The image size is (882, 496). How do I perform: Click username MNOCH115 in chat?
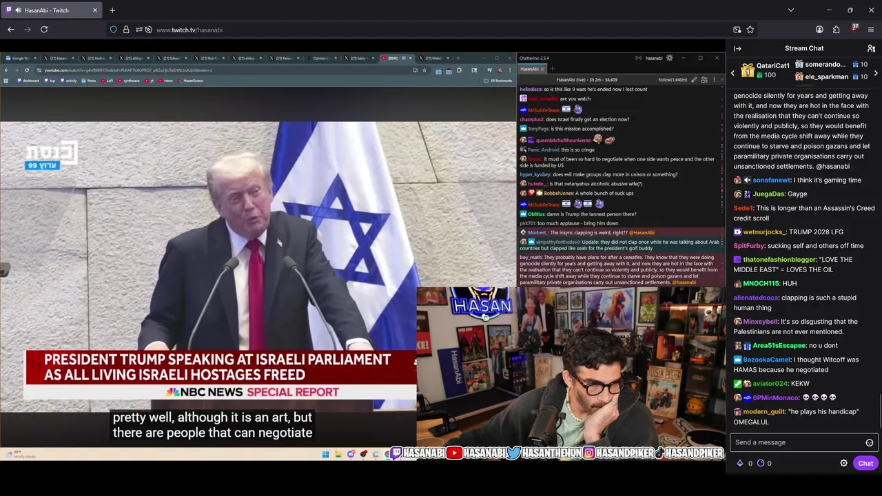pyautogui.click(x=761, y=283)
